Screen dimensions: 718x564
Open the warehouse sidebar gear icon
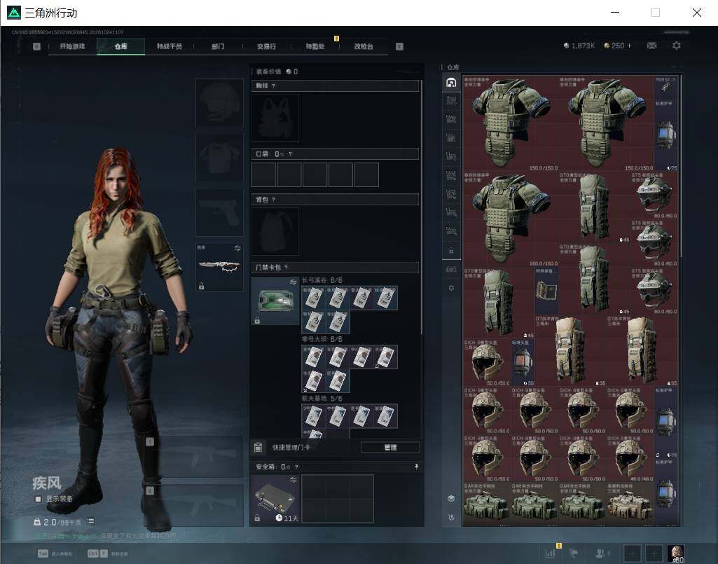point(451,288)
